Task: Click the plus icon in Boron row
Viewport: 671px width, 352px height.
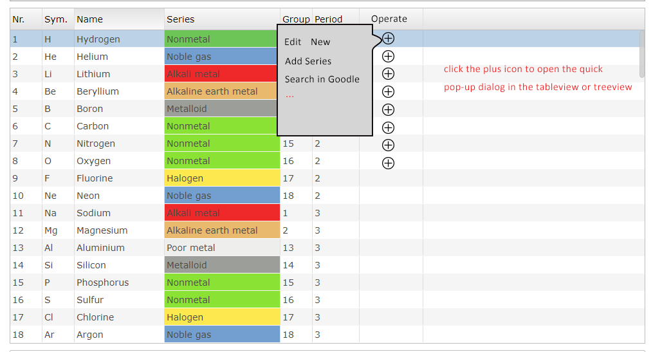Action: tap(388, 109)
